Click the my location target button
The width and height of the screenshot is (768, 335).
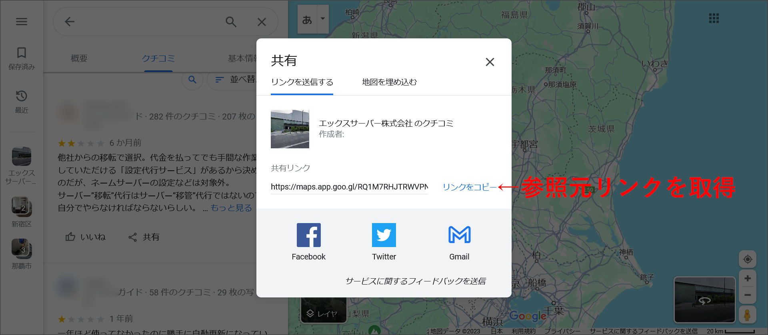click(747, 259)
